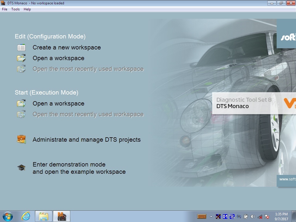Open Windows Explorer from the taskbar

pyautogui.click(x=44, y=216)
